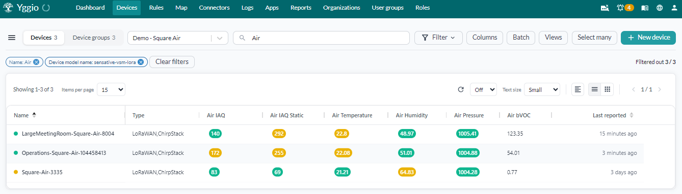Switch to Device groups tab
This screenshot has width=682, height=194.
[x=94, y=38]
